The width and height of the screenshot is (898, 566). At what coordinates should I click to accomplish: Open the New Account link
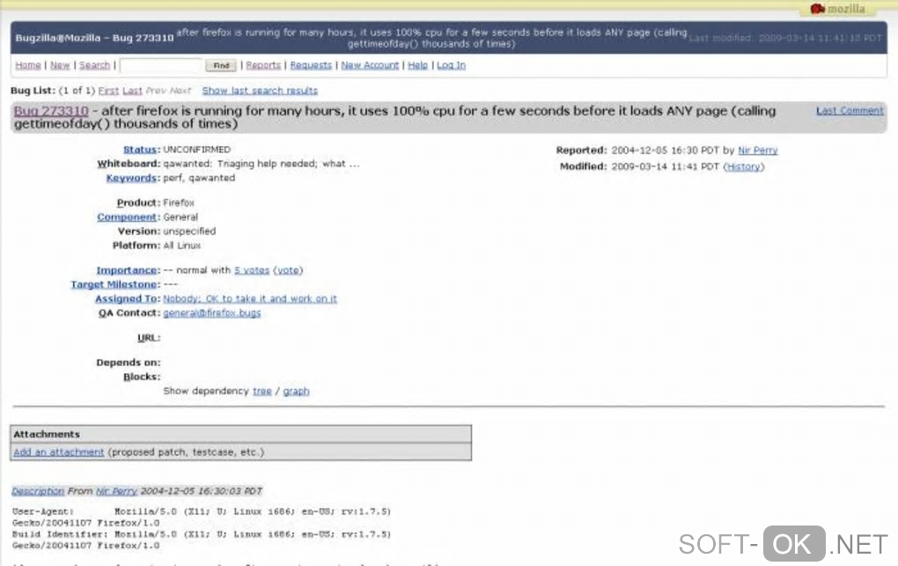pyautogui.click(x=370, y=65)
